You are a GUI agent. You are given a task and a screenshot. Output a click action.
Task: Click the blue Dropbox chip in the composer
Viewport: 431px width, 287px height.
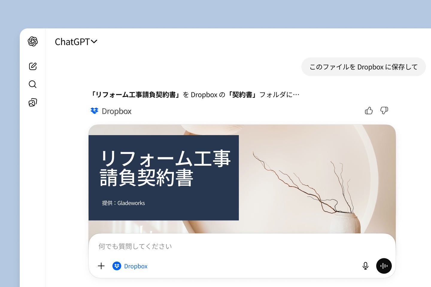point(130,266)
